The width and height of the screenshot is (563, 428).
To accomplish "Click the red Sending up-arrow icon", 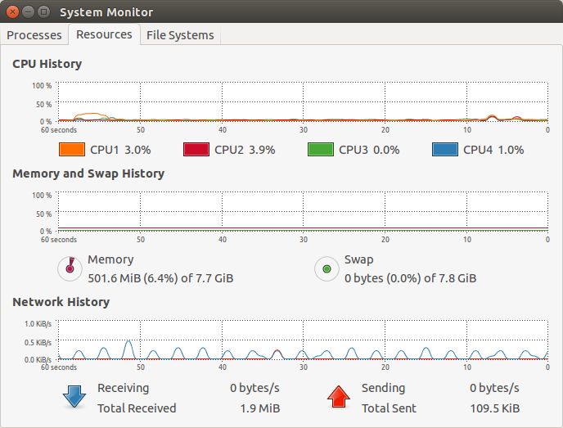I will point(338,397).
